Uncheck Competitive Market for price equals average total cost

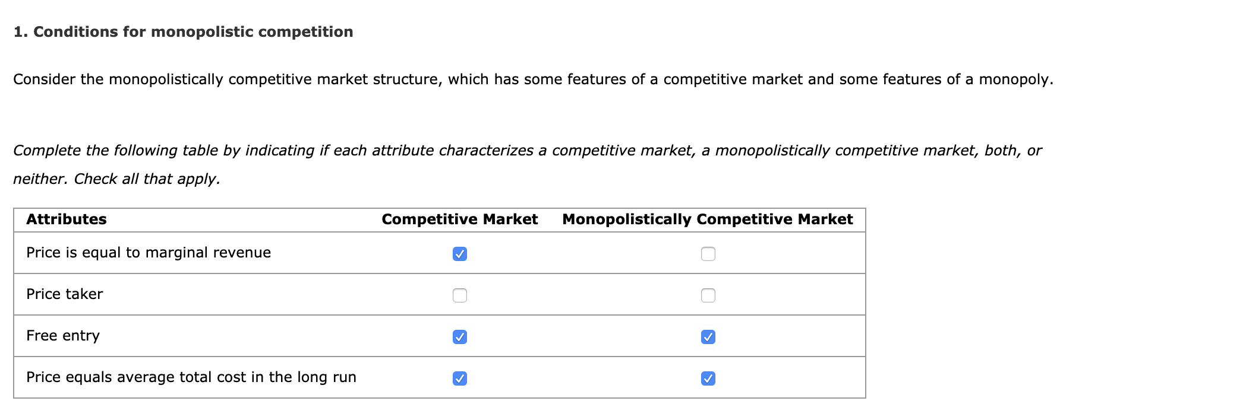pyautogui.click(x=460, y=377)
